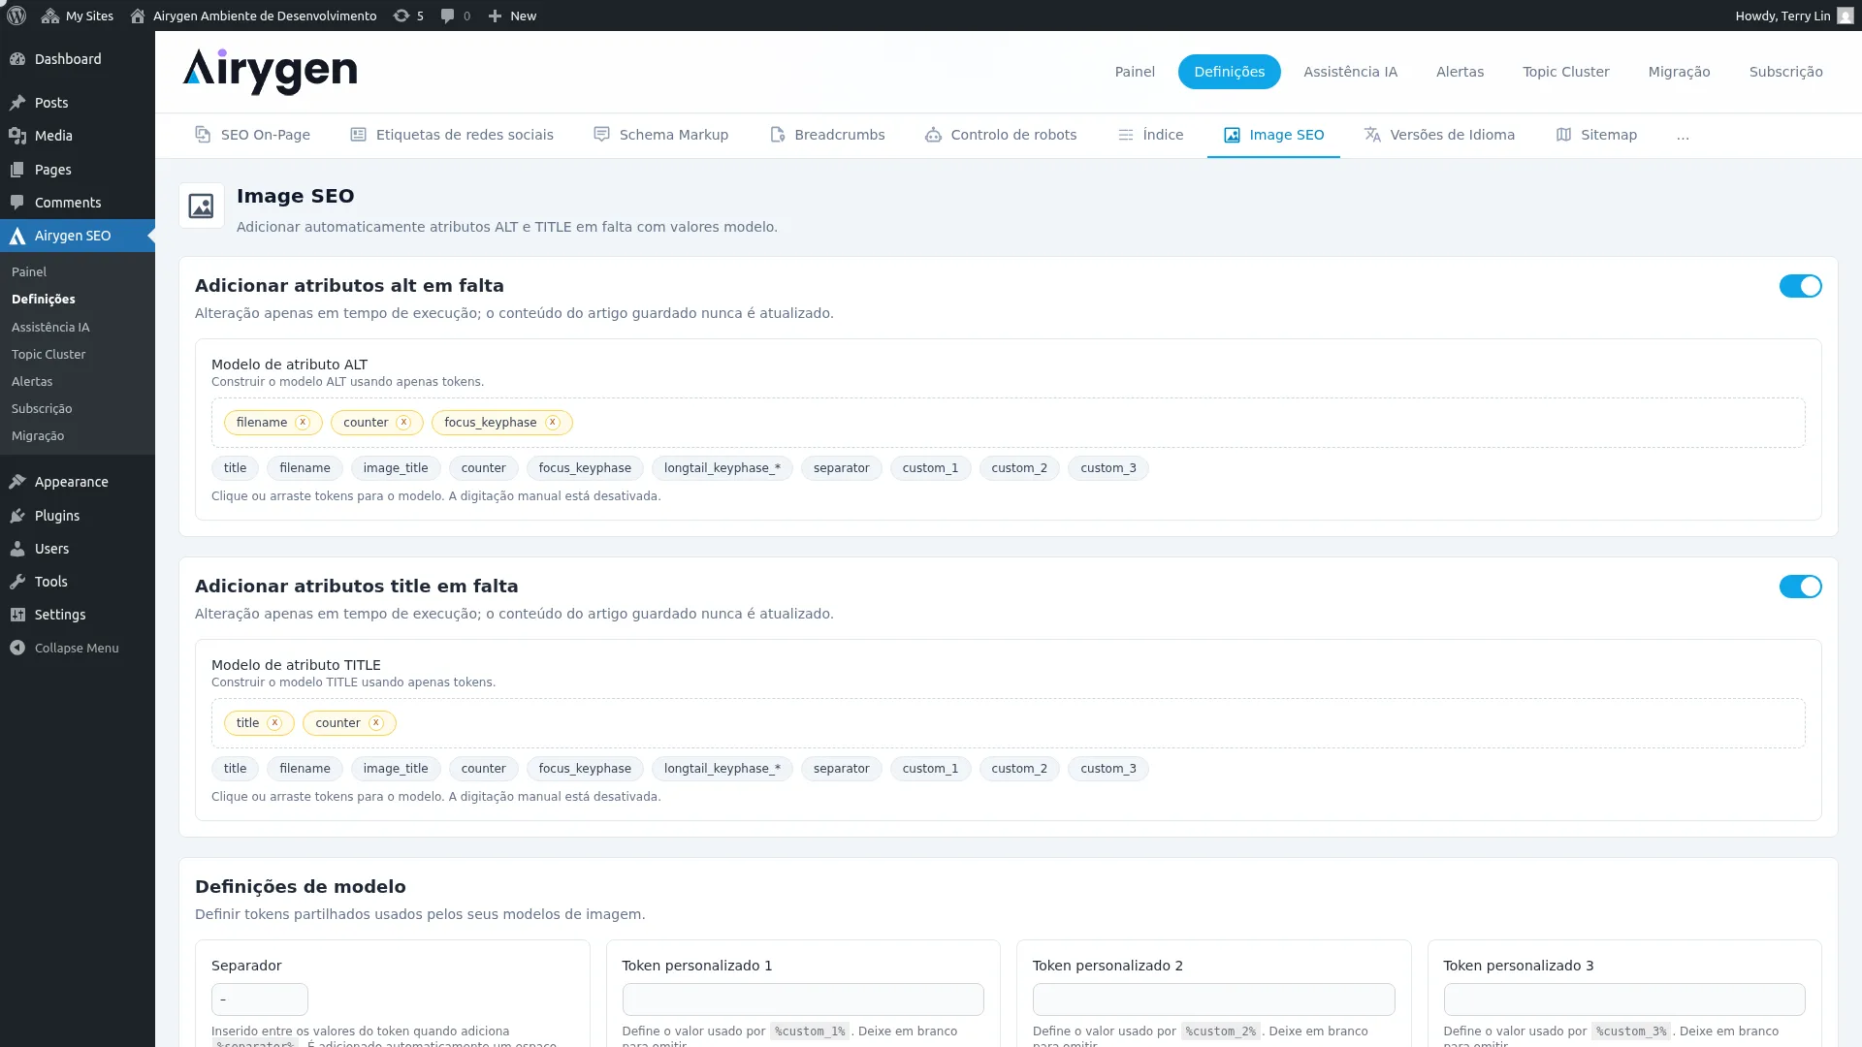Open Airygen SEO sidebar menu item
Screen dimensions: 1862x1047
(x=78, y=236)
